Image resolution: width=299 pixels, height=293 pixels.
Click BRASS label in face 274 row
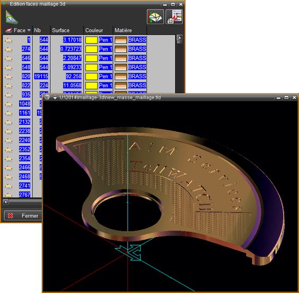(137, 49)
